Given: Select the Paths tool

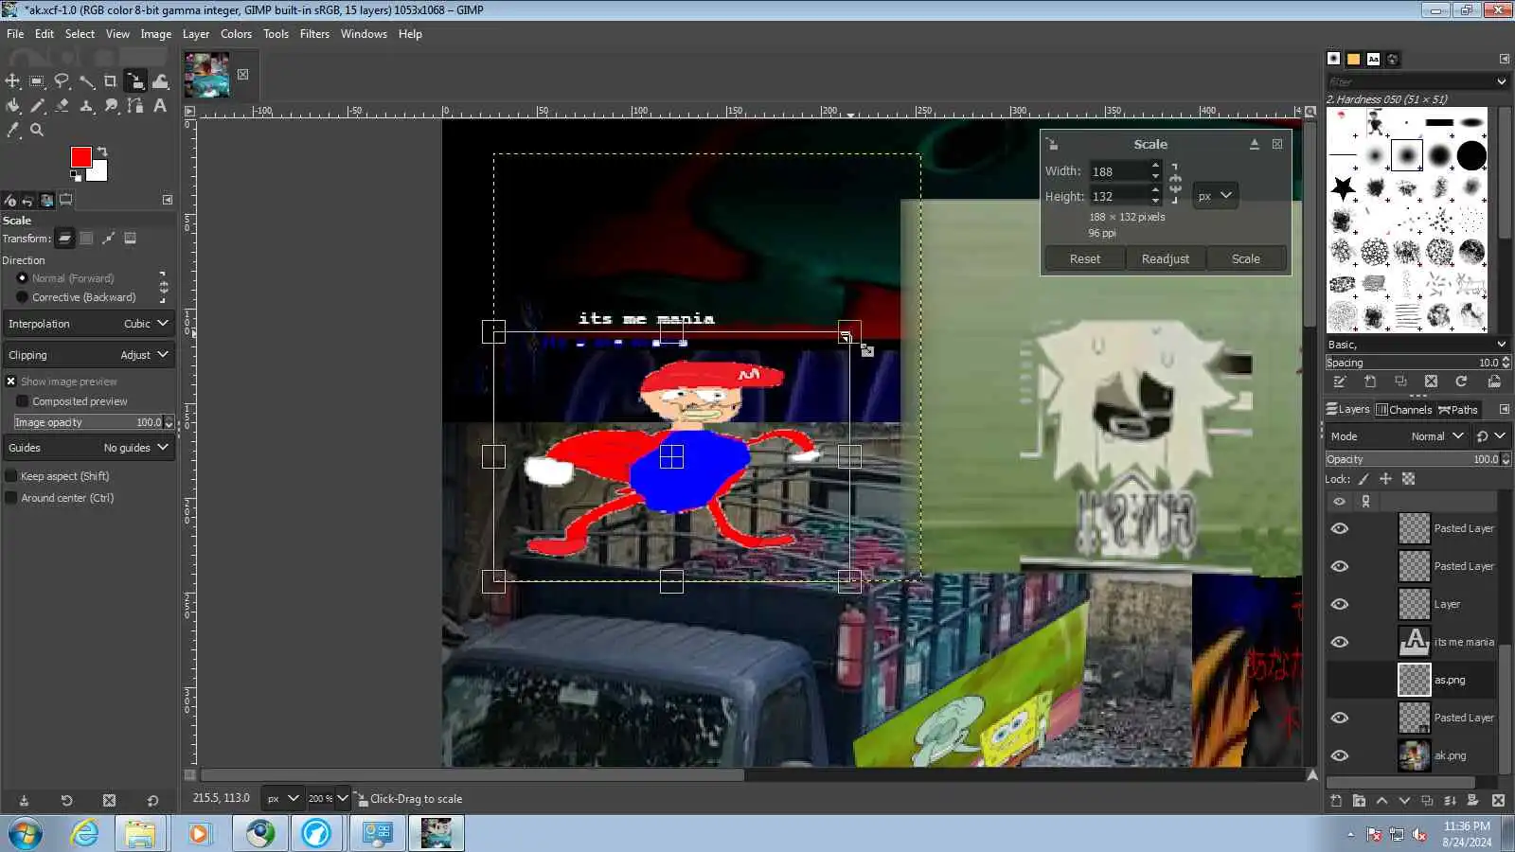Looking at the screenshot, I should click(135, 106).
